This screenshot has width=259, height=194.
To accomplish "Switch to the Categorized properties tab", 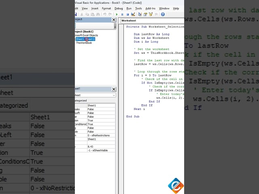I will point(81,101).
